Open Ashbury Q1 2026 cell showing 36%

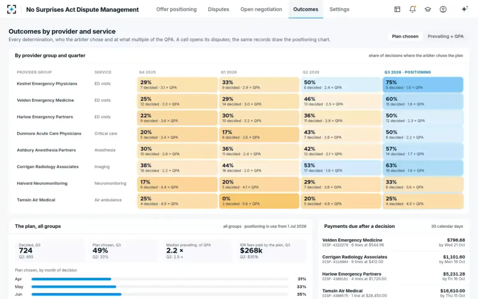259,151
